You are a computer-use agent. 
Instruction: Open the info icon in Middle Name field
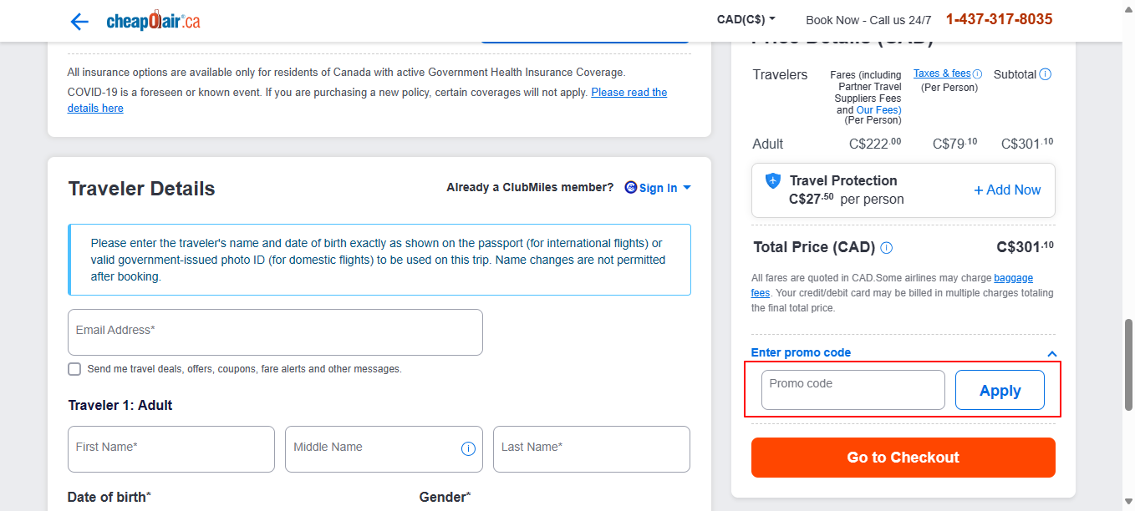coord(468,448)
